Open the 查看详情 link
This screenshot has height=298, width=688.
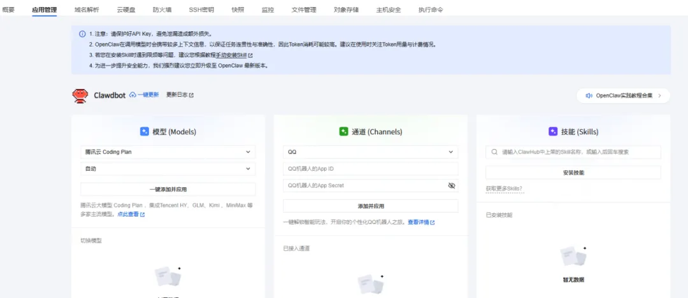(418, 222)
